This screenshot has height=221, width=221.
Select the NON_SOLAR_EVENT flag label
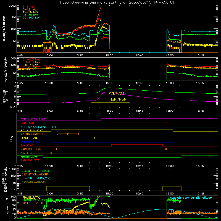coord(33,127)
